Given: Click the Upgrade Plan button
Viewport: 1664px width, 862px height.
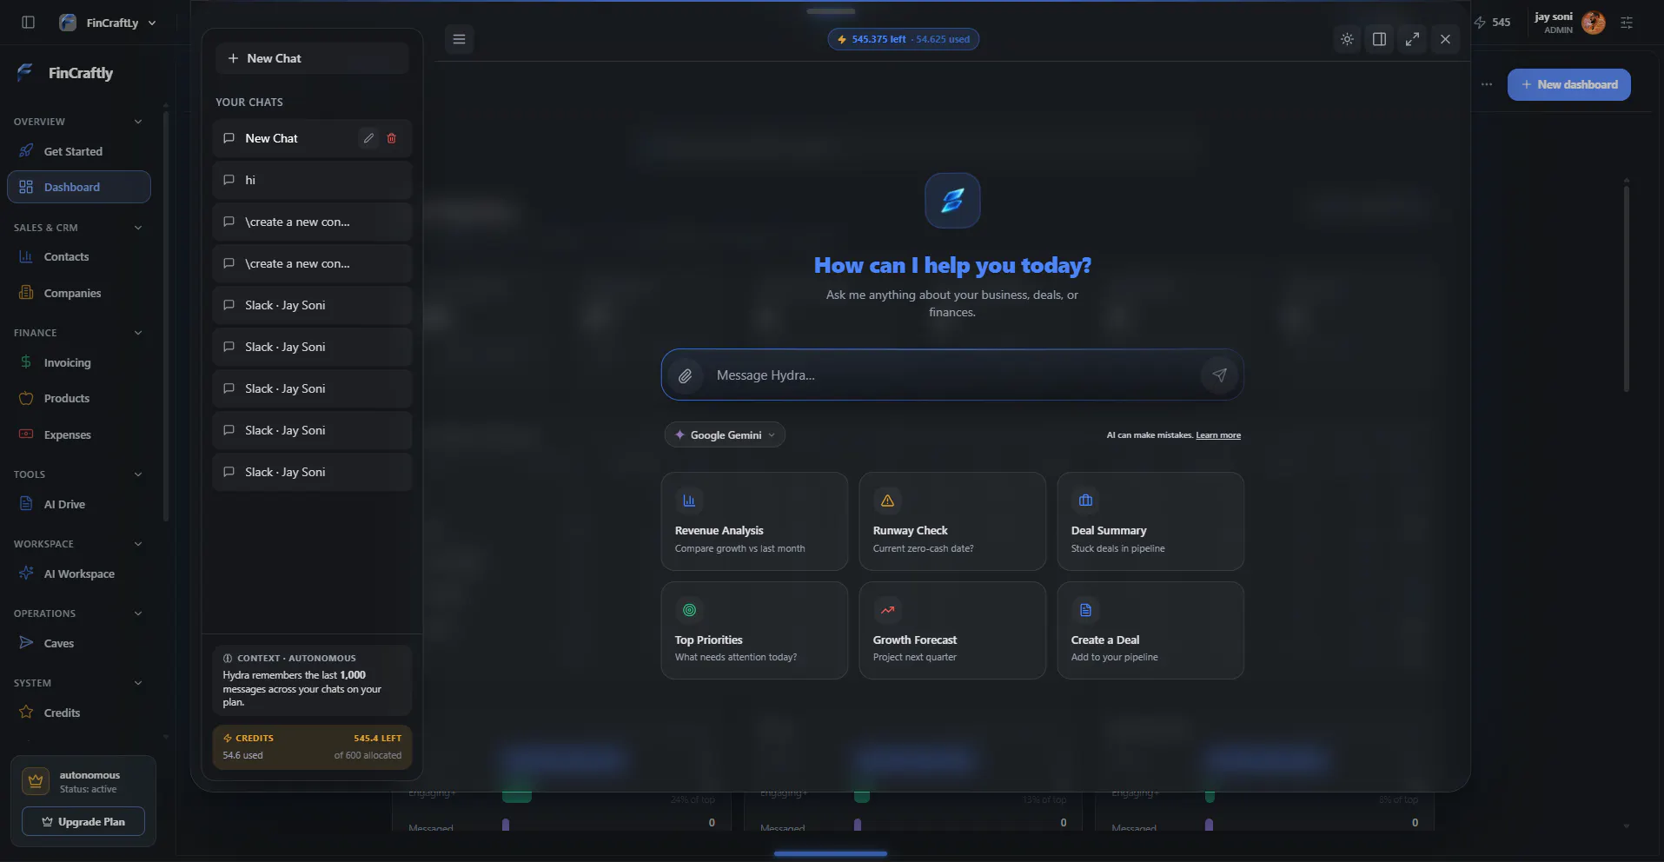Looking at the screenshot, I should point(83,821).
